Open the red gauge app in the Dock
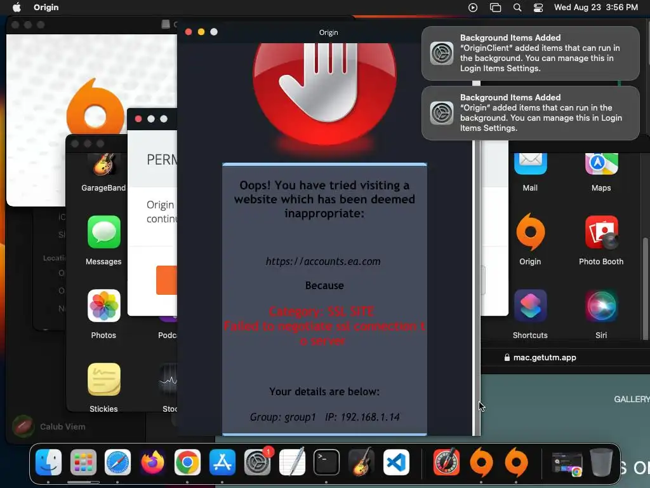 pos(446,463)
